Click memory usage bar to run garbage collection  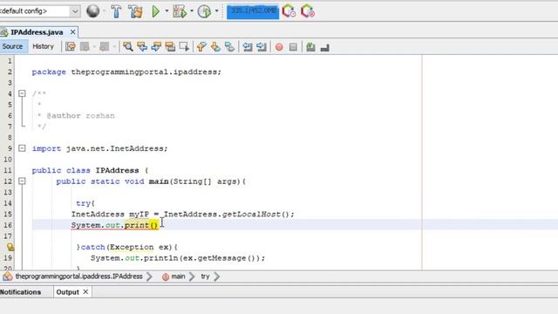tap(253, 11)
